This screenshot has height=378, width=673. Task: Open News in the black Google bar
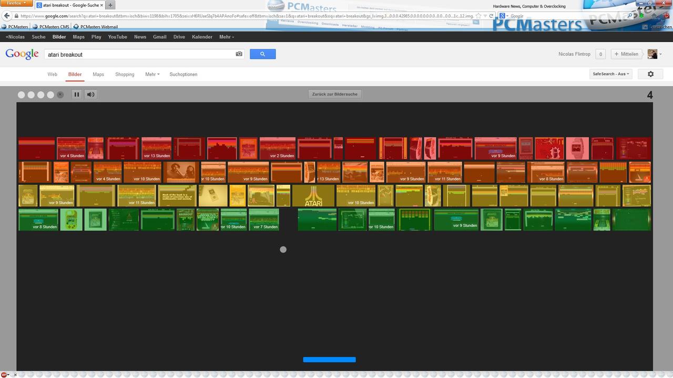pyautogui.click(x=140, y=37)
